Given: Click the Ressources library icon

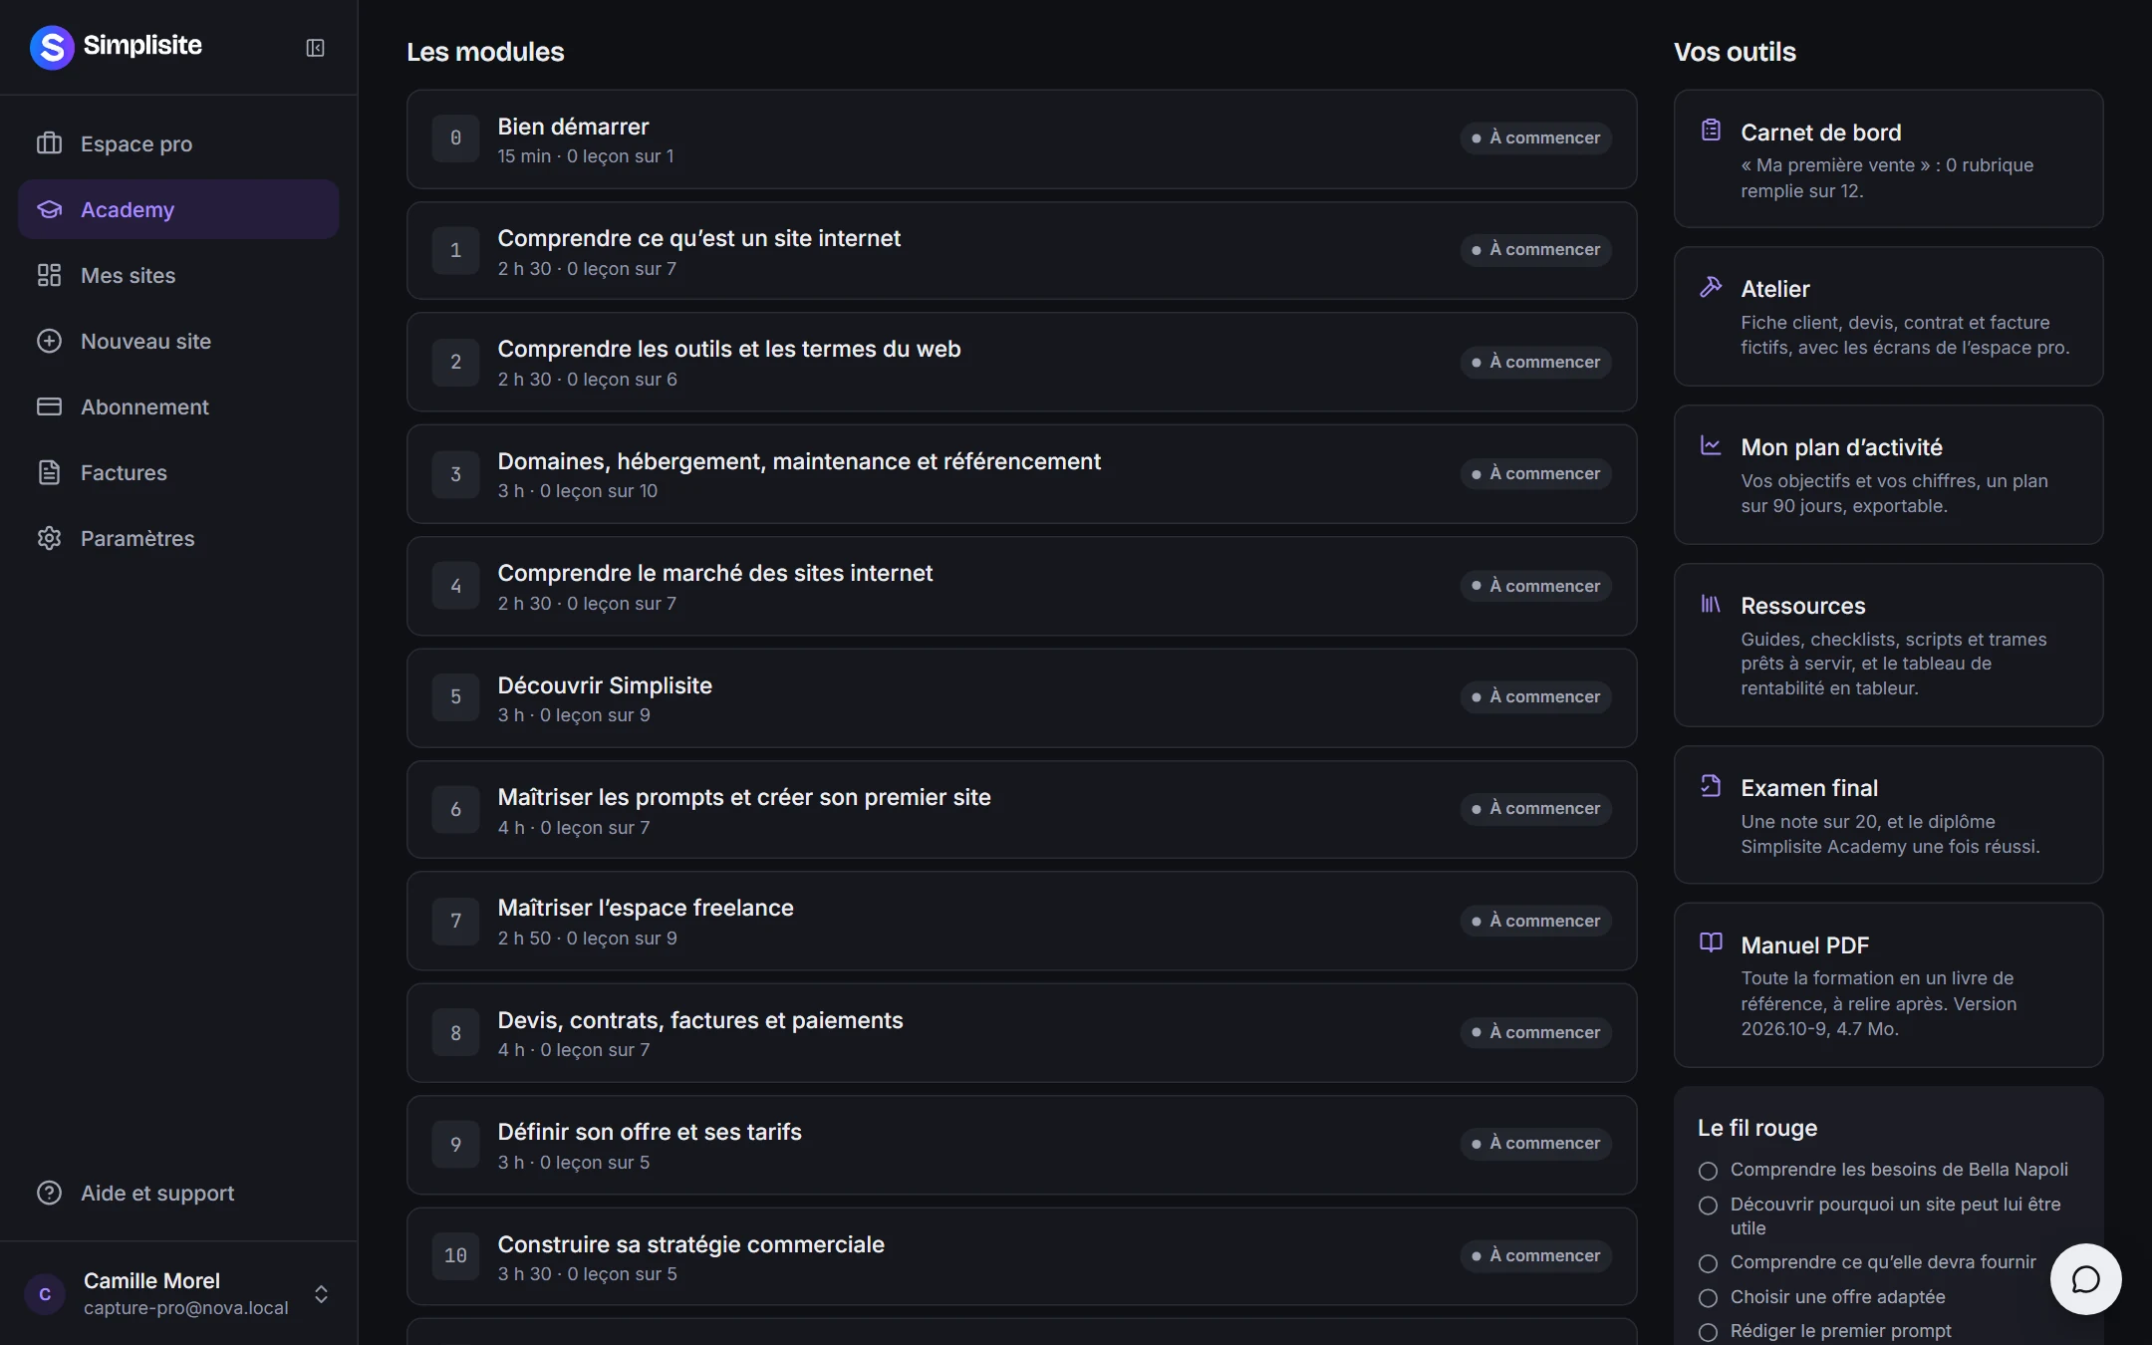Looking at the screenshot, I should (x=1711, y=604).
